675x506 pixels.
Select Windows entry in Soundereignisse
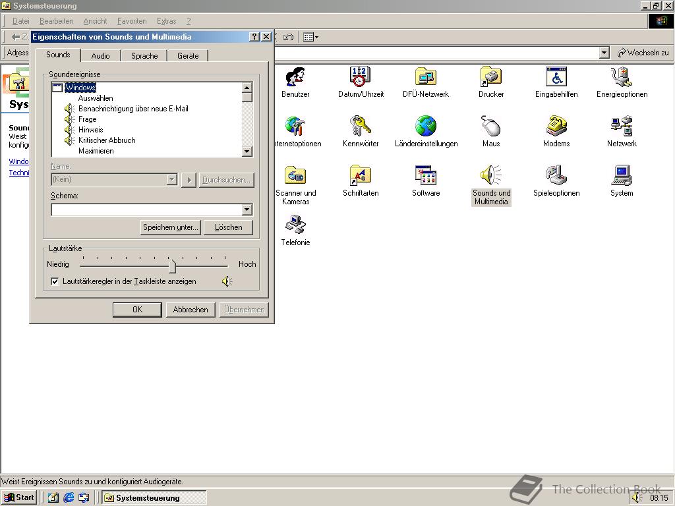tap(80, 88)
